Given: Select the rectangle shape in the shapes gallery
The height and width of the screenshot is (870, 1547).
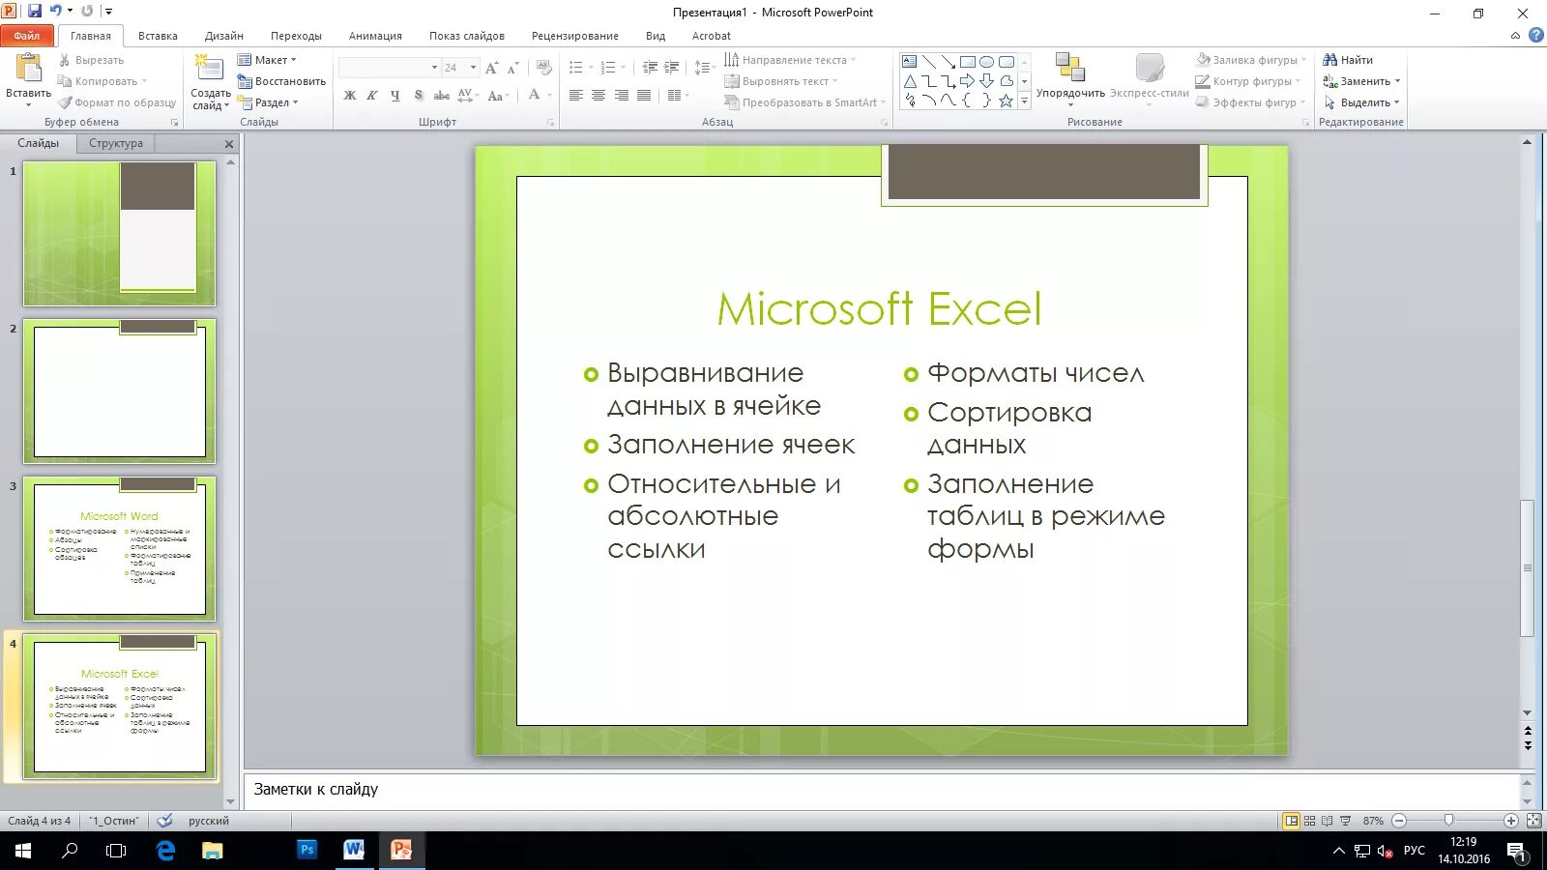Looking at the screenshot, I should [x=967, y=62].
